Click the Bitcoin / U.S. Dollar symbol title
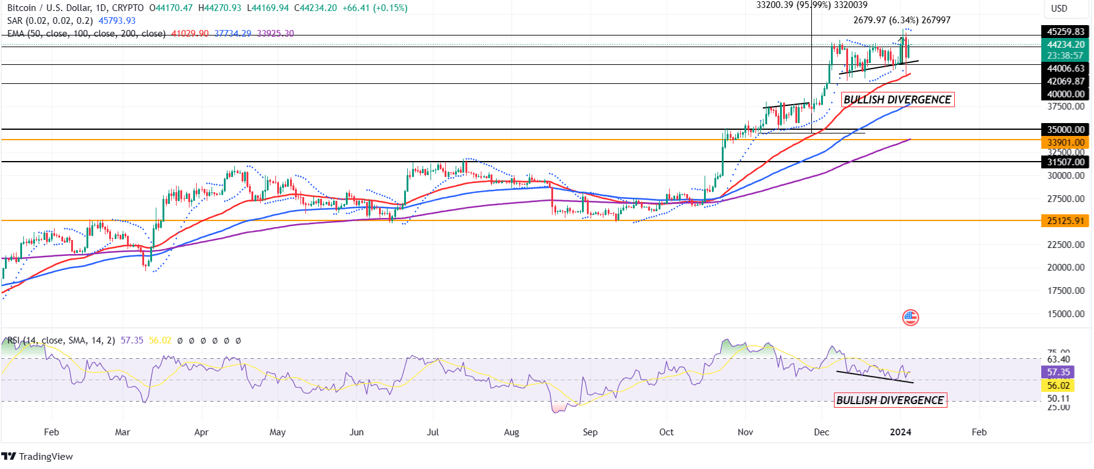 [75, 8]
